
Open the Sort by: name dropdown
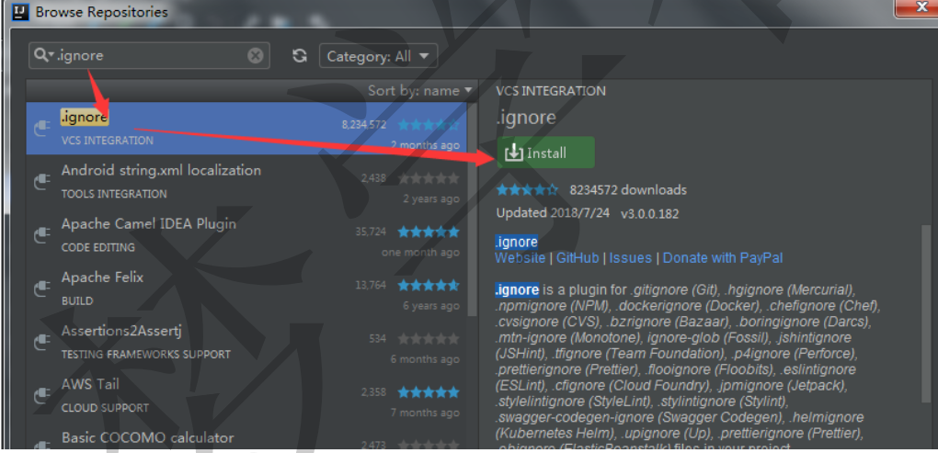(x=419, y=90)
